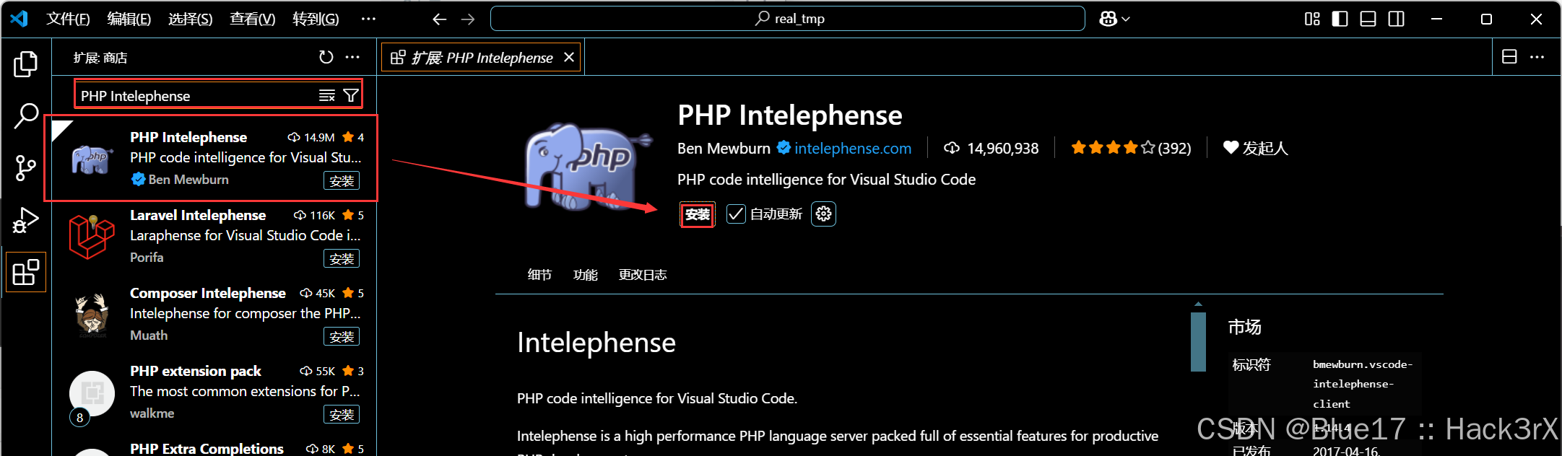Show more menu bar items
This screenshot has height=456, width=1562.
368,19
